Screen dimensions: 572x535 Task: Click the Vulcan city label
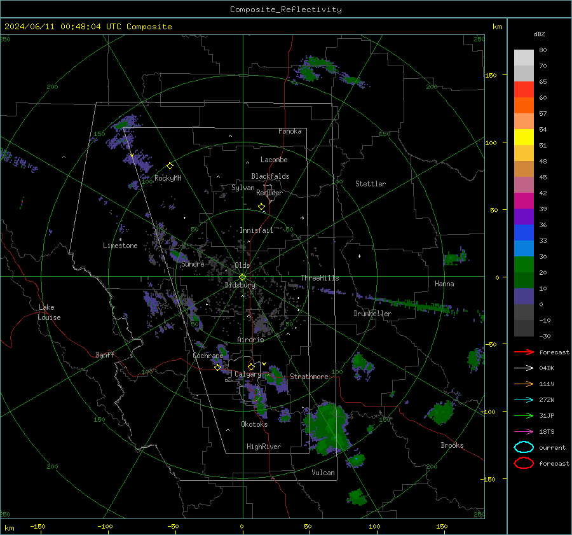point(323,473)
